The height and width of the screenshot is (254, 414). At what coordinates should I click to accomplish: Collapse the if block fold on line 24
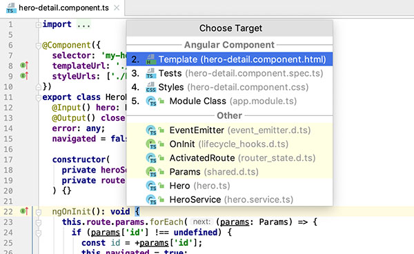coord(38,233)
